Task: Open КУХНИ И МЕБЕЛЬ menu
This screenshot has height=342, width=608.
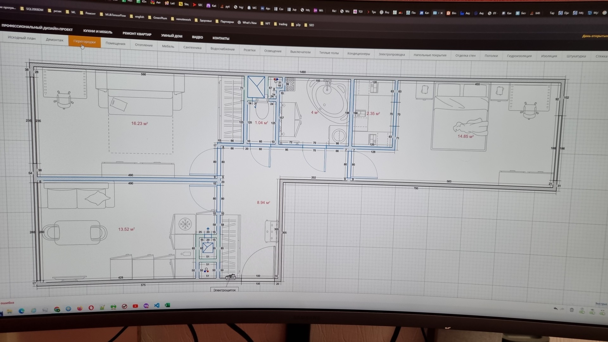Action: [x=98, y=32]
